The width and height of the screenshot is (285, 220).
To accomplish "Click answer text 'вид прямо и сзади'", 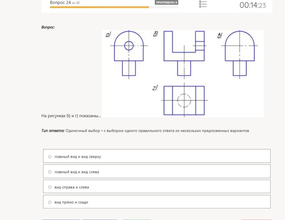I will (x=71, y=202).
